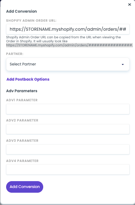
Task: Click the highlighted example Shopify URL text
Action: [69, 45]
